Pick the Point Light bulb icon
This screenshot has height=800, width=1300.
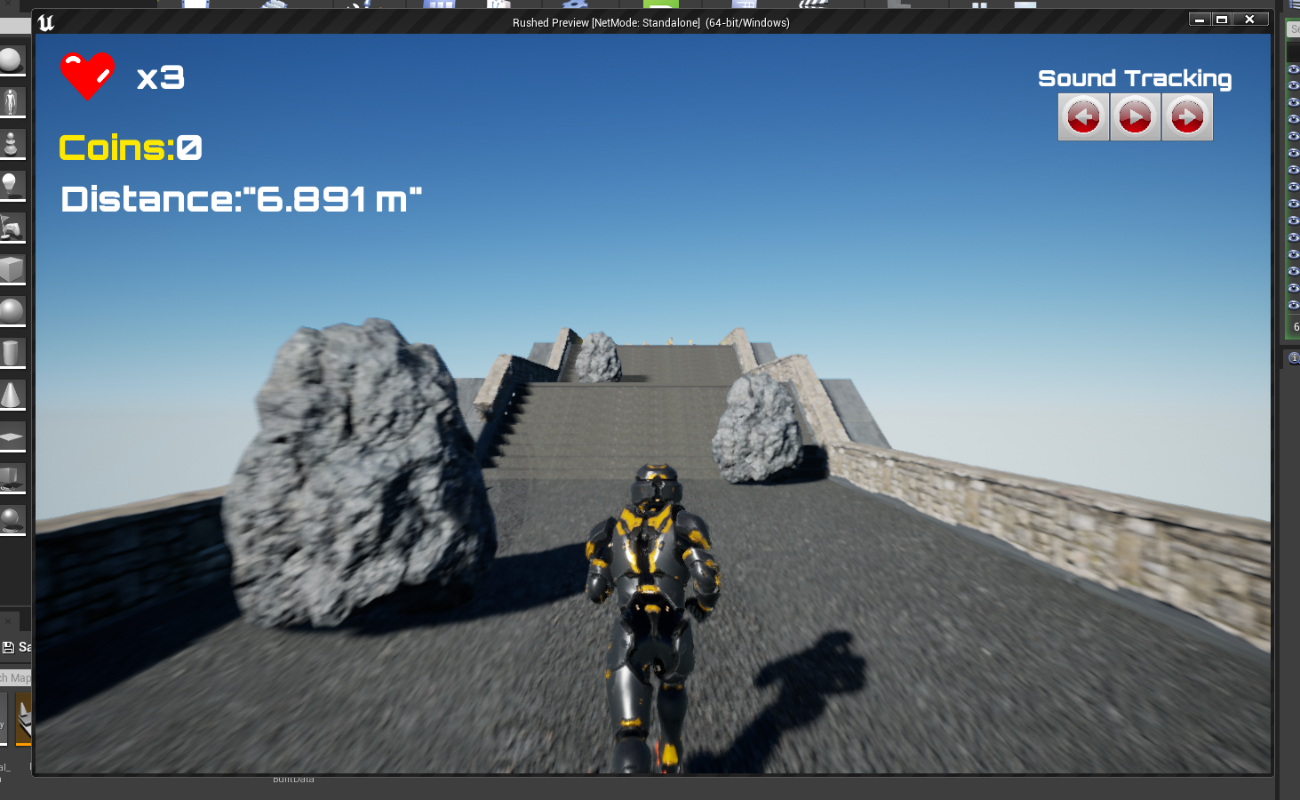click(11, 186)
